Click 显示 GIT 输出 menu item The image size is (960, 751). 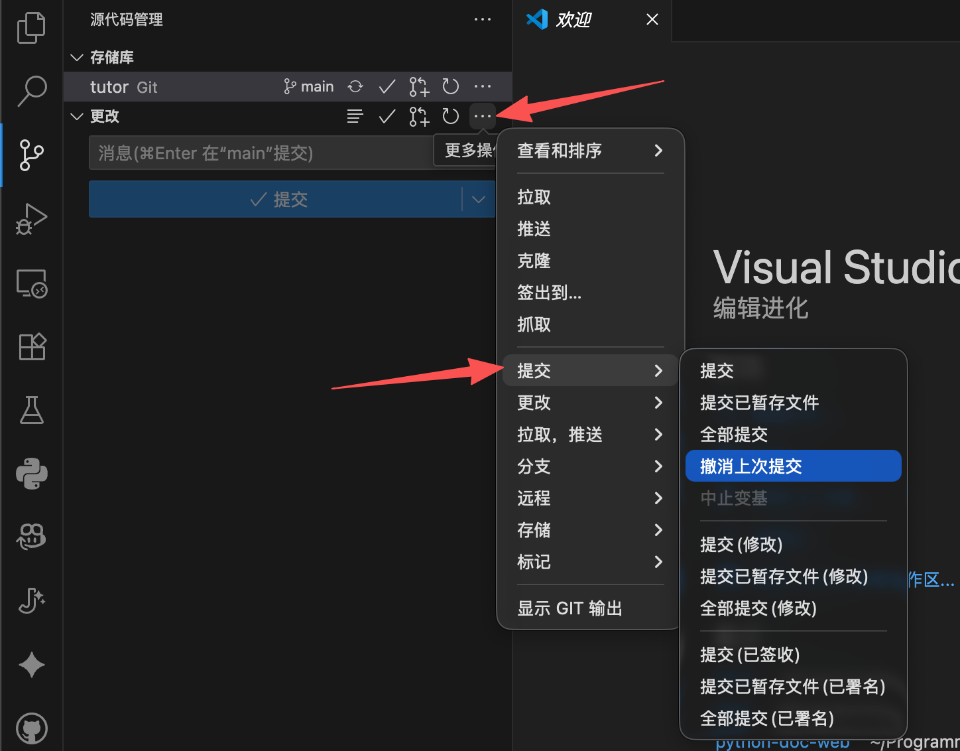pos(570,608)
